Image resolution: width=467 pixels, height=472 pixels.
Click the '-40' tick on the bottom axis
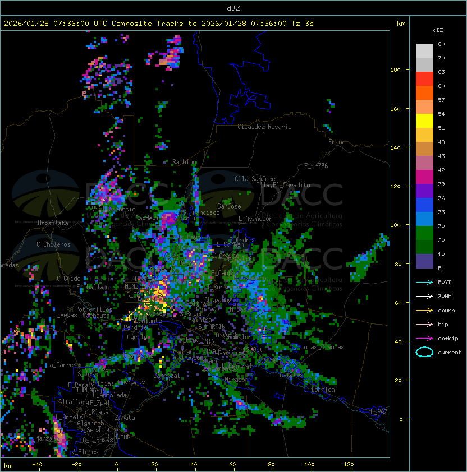click(37, 465)
